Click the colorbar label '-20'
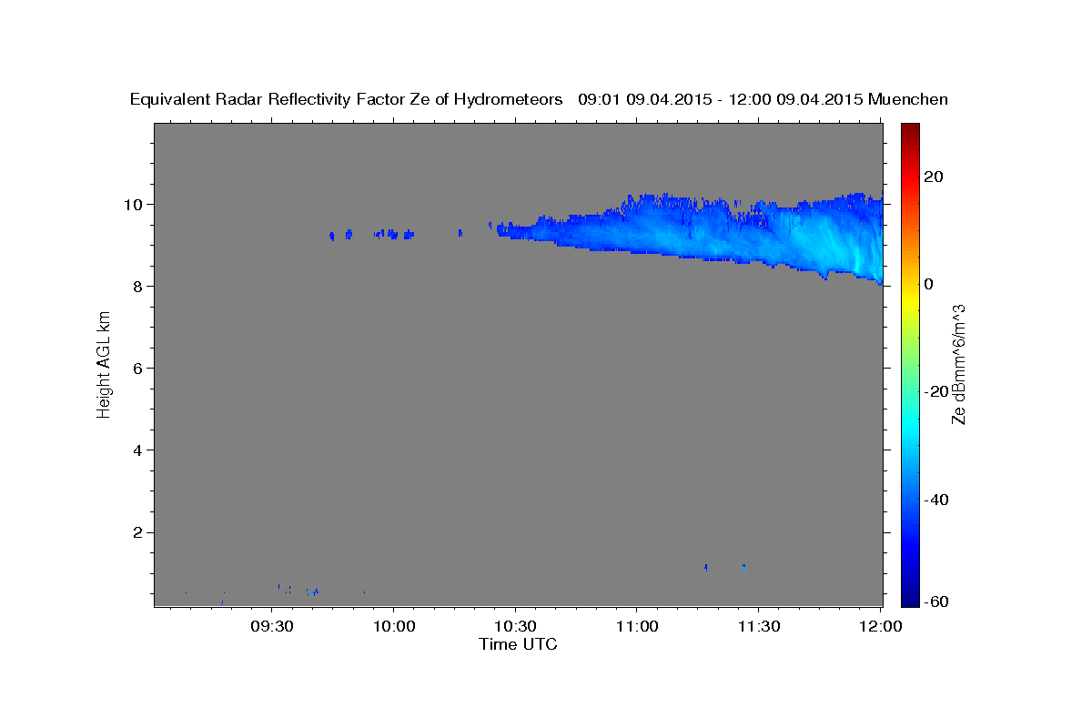Screen dimensions: 1092x728 (935, 391)
